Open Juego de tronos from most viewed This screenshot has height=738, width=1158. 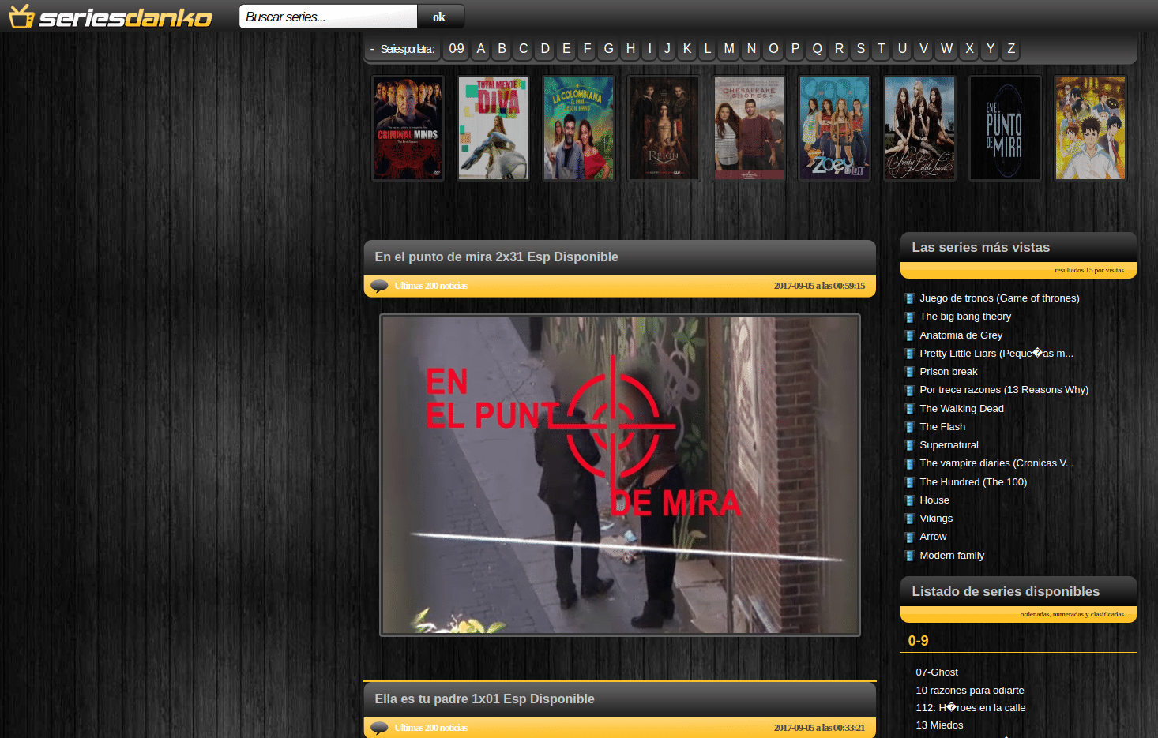[998, 298]
